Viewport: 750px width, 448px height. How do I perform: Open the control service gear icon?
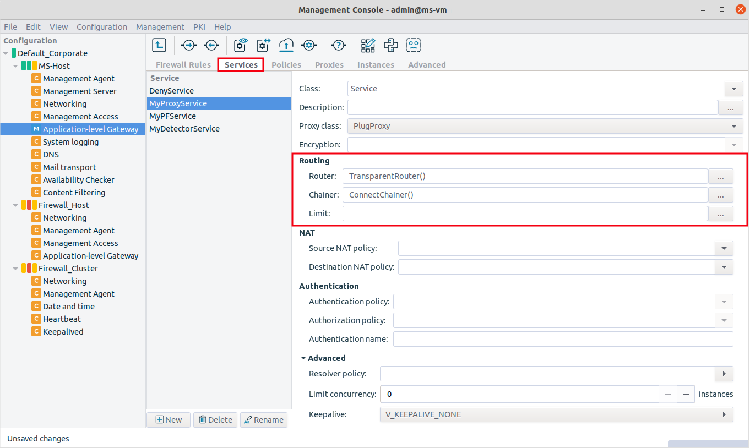(309, 45)
